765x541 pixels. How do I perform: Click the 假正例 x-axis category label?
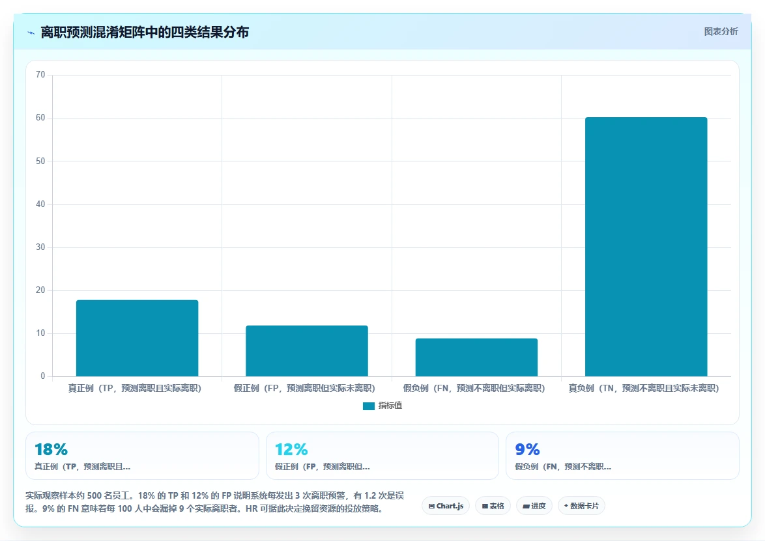pos(304,389)
